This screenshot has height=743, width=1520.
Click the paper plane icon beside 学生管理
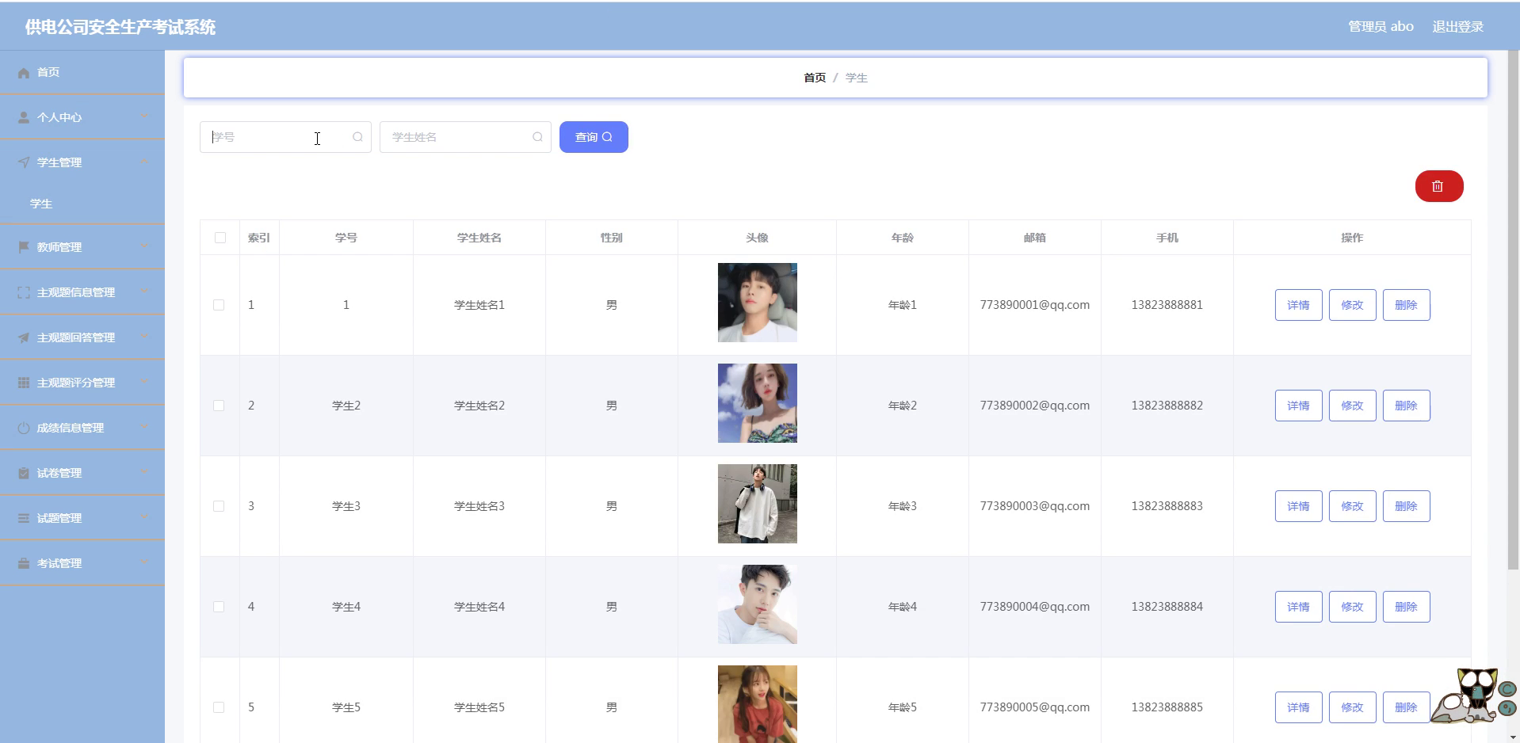tap(24, 162)
